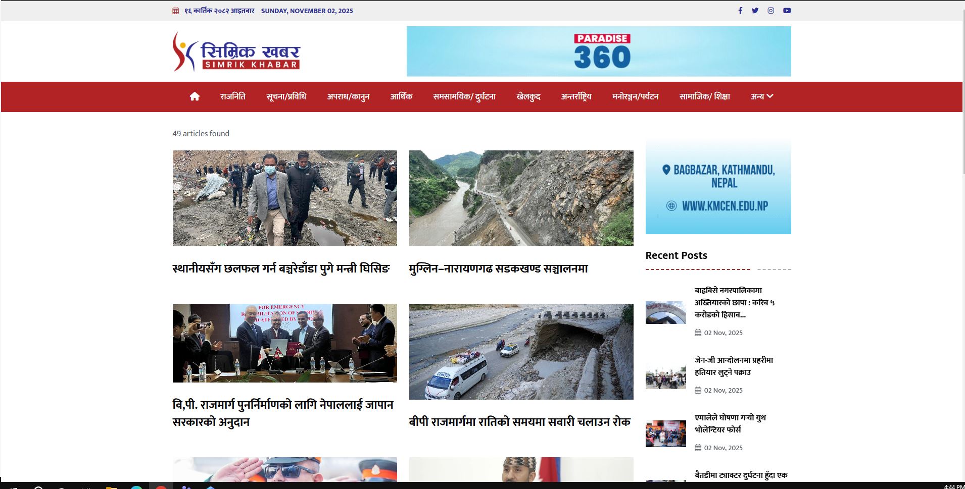
Task: Open the Facebook social icon
Action: click(740, 11)
